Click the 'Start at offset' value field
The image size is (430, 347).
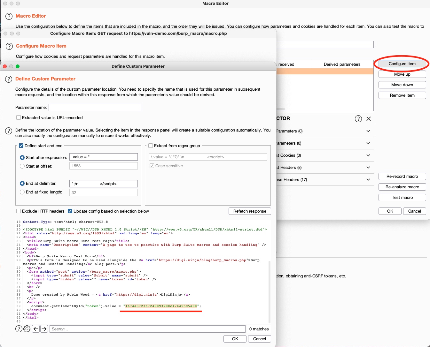(104, 166)
